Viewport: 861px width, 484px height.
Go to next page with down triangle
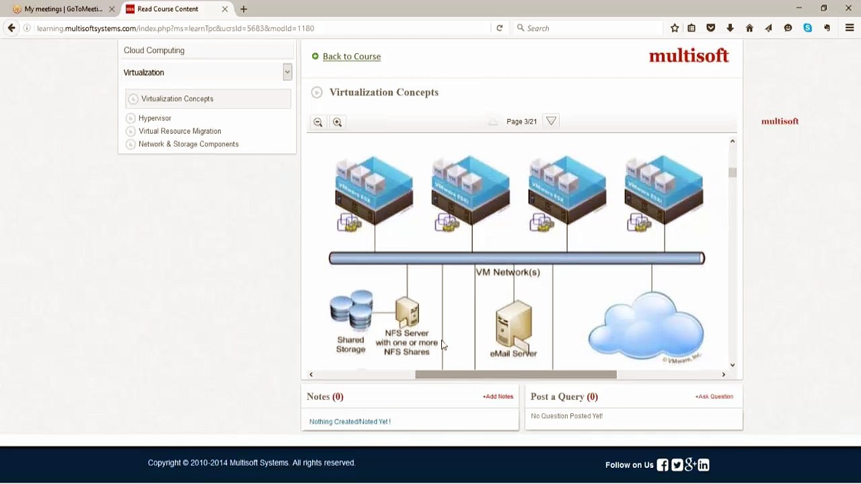551,121
